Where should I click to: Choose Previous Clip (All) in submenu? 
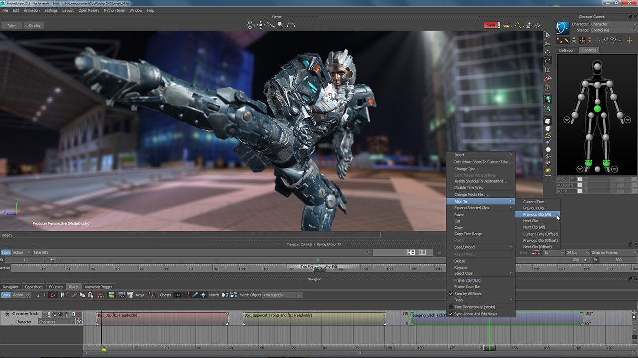tap(537, 214)
